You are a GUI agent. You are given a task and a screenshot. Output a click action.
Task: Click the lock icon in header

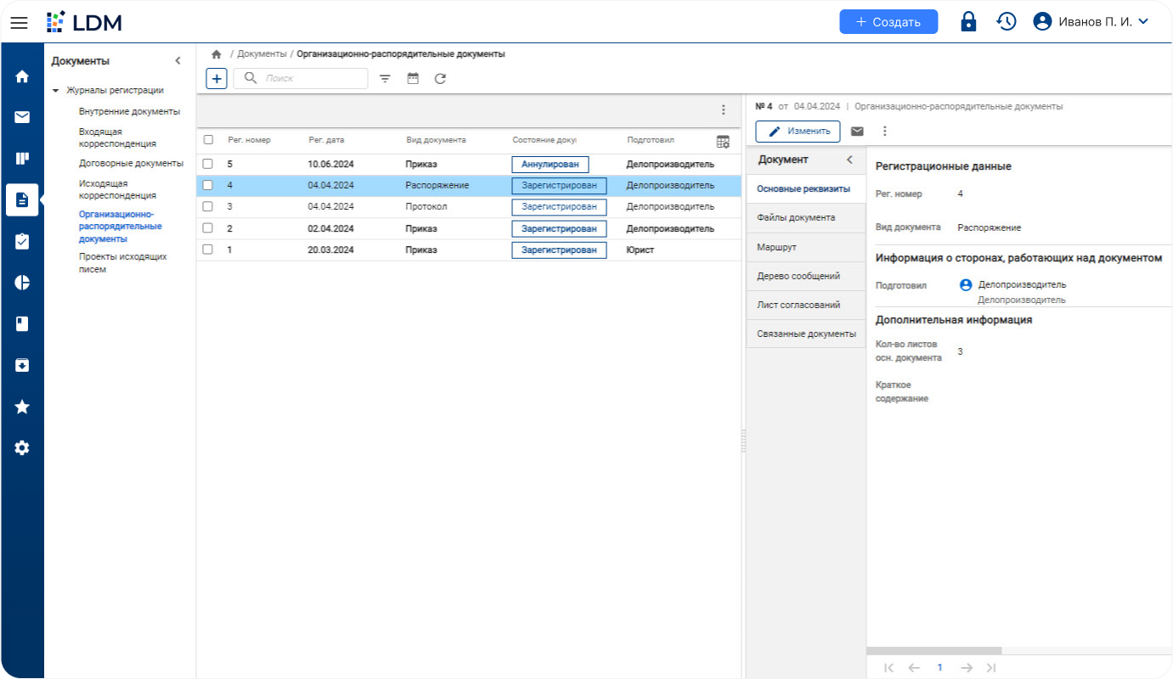(968, 22)
